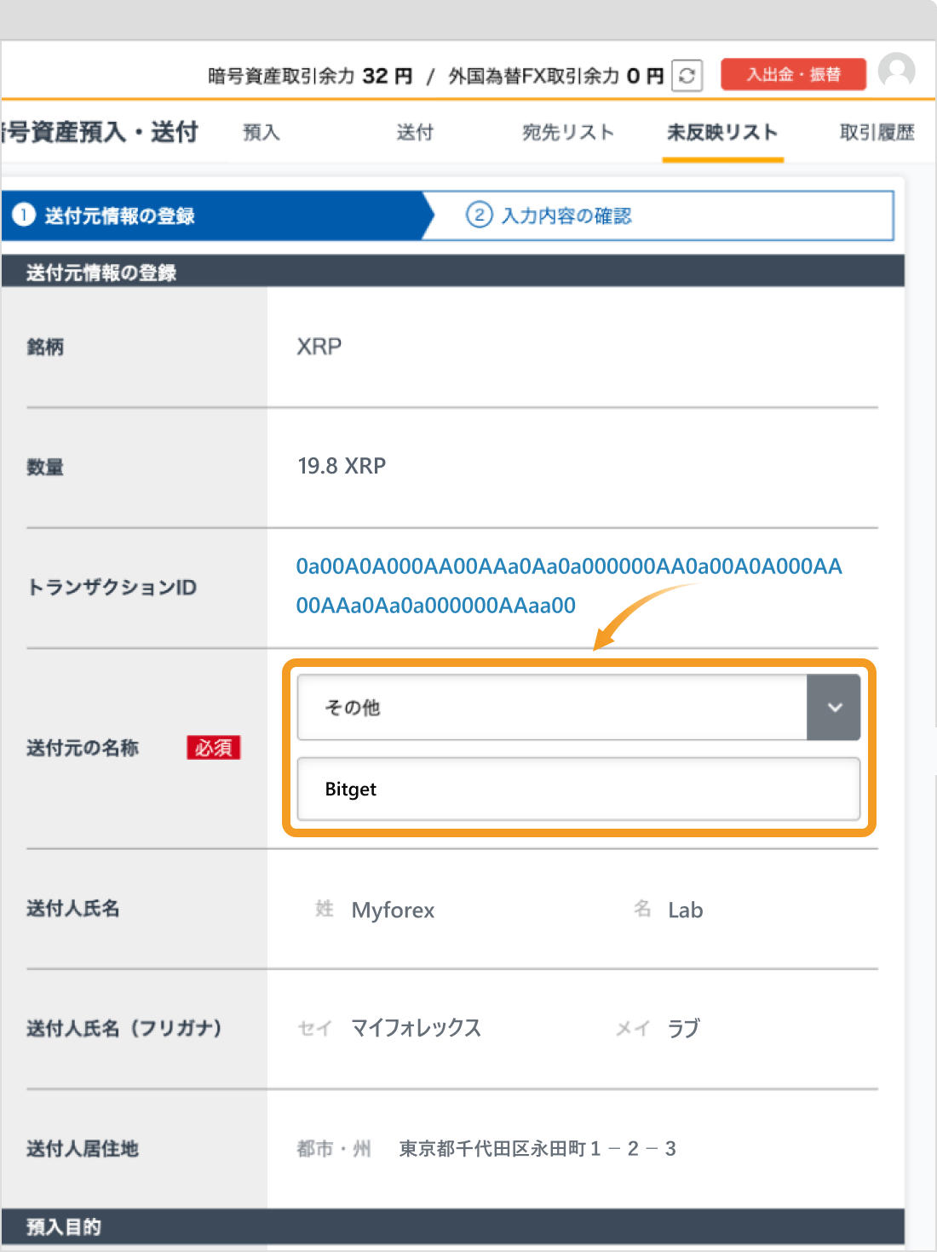Click the 東京都千代田区永田町 address field
Image resolution: width=937 pixels, height=1252 pixels.
pos(537,1149)
